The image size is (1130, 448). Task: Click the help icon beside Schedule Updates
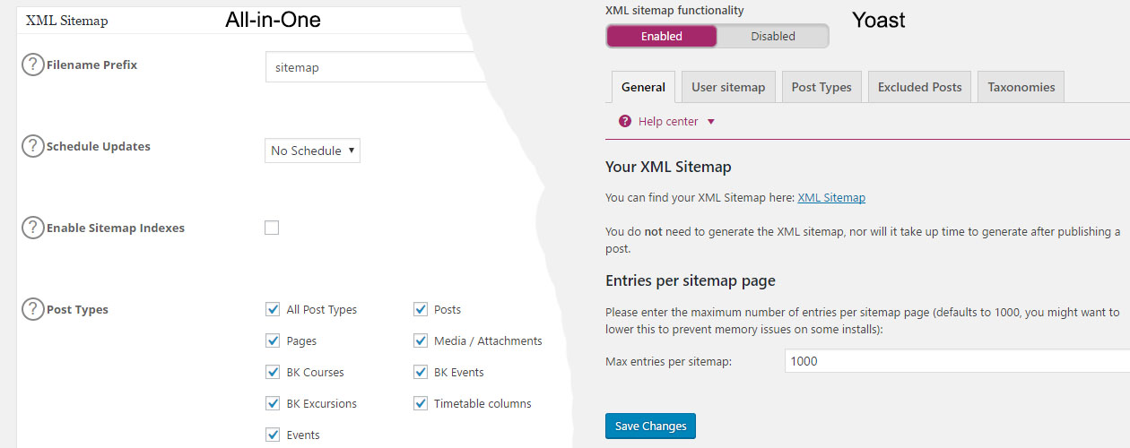tap(33, 147)
